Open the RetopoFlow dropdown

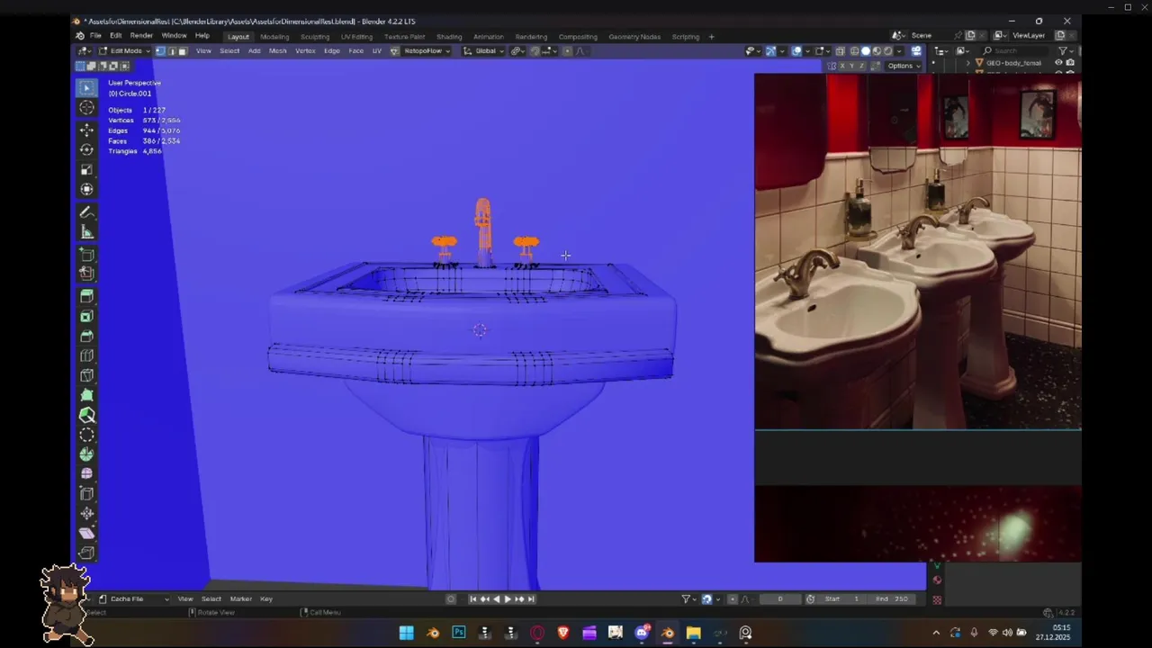coord(427,51)
